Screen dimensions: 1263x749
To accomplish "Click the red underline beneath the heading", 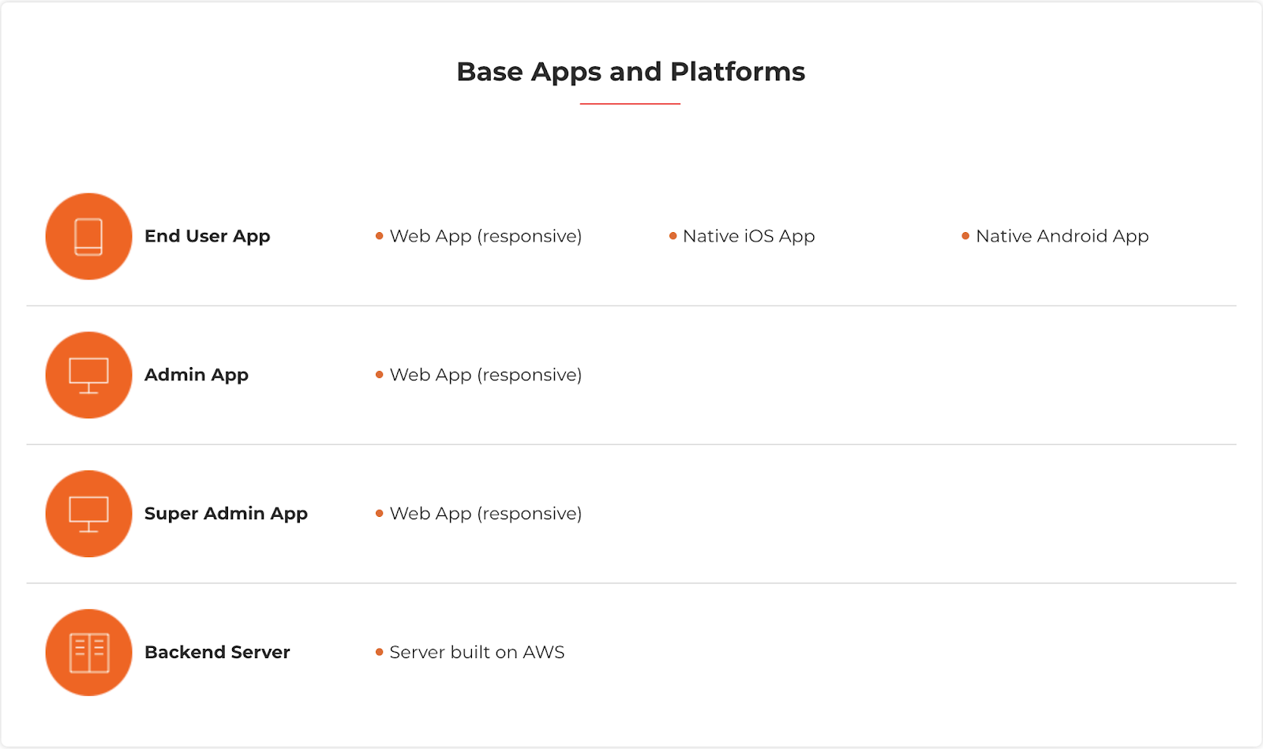I will coord(630,103).
